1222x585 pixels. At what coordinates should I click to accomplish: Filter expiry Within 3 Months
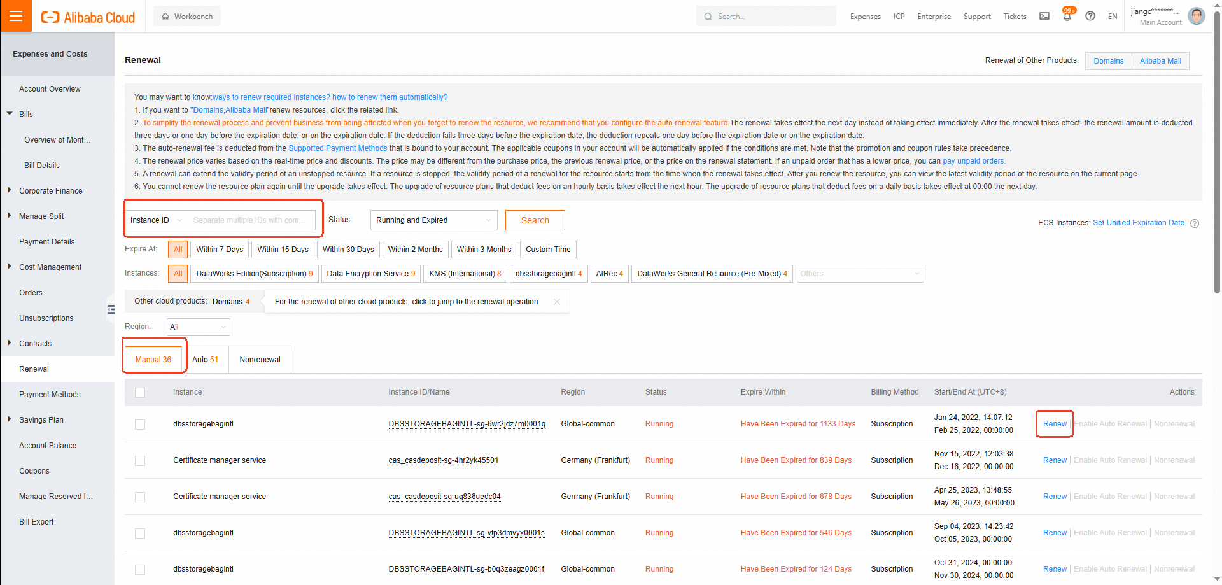484,250
